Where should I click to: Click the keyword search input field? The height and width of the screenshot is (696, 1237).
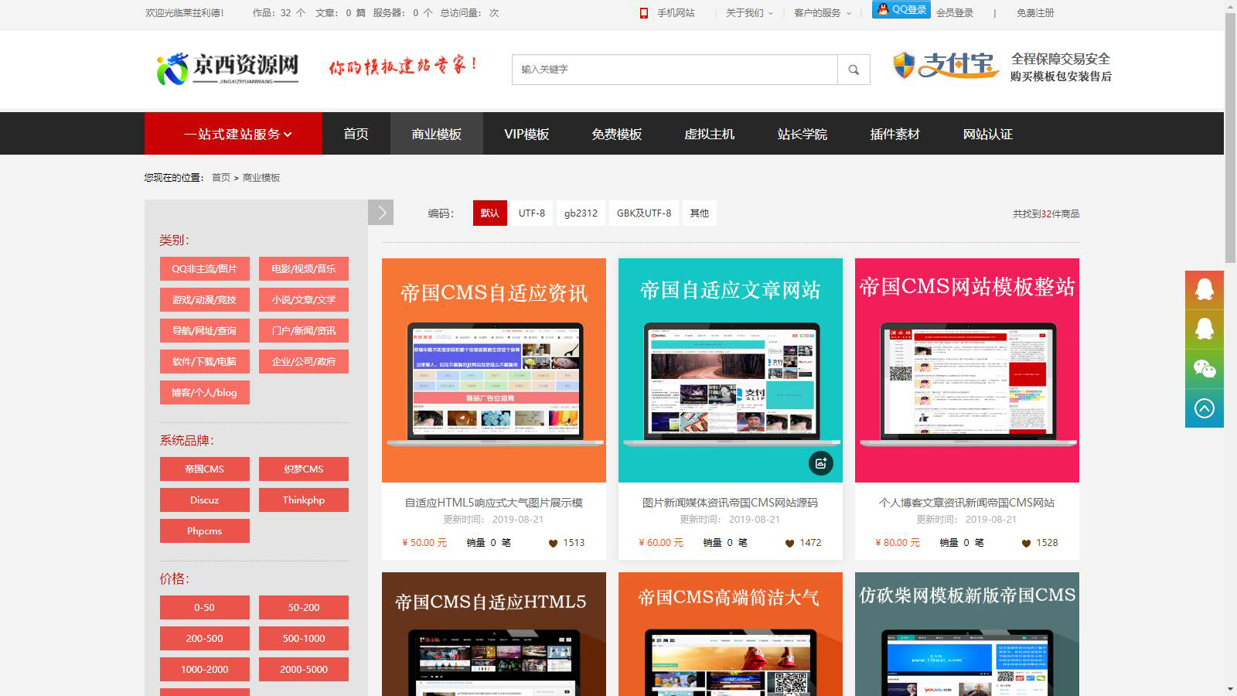coord(675,70)
